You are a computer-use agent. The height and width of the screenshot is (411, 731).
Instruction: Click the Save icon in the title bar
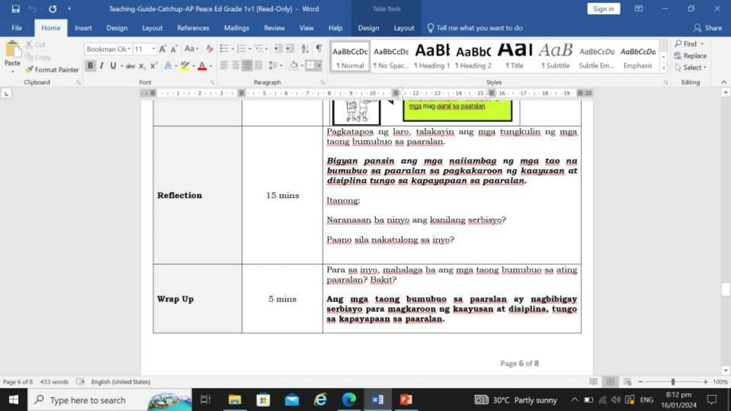tap(16, 9)
